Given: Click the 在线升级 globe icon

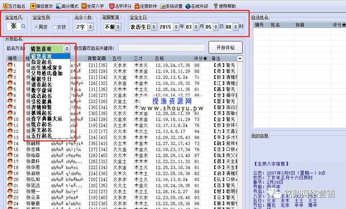Looking at the screenshot, I should [x=188, y=6].
